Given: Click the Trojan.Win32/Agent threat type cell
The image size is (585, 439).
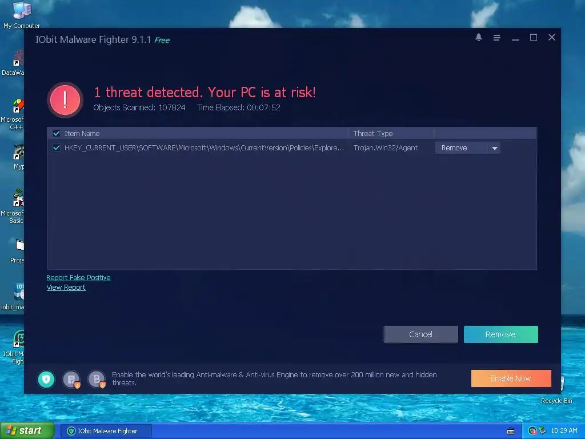Looking at the screenshot, I should tap(386, 148).
